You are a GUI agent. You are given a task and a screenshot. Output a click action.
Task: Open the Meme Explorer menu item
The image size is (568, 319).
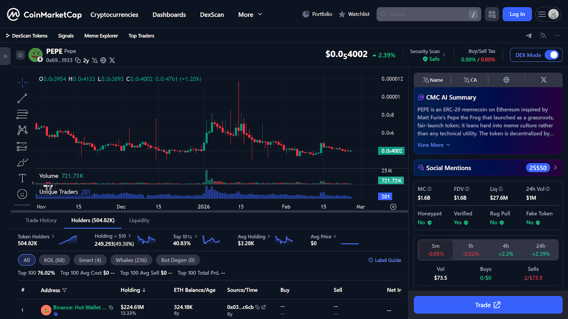tap(101, 35)
